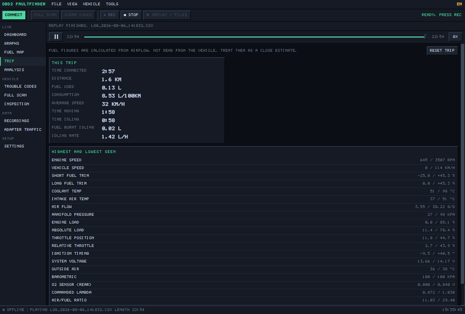Open the File menu
Viewport: 465px width, 314px height.
pyautogui.click(x=57, y=4)
